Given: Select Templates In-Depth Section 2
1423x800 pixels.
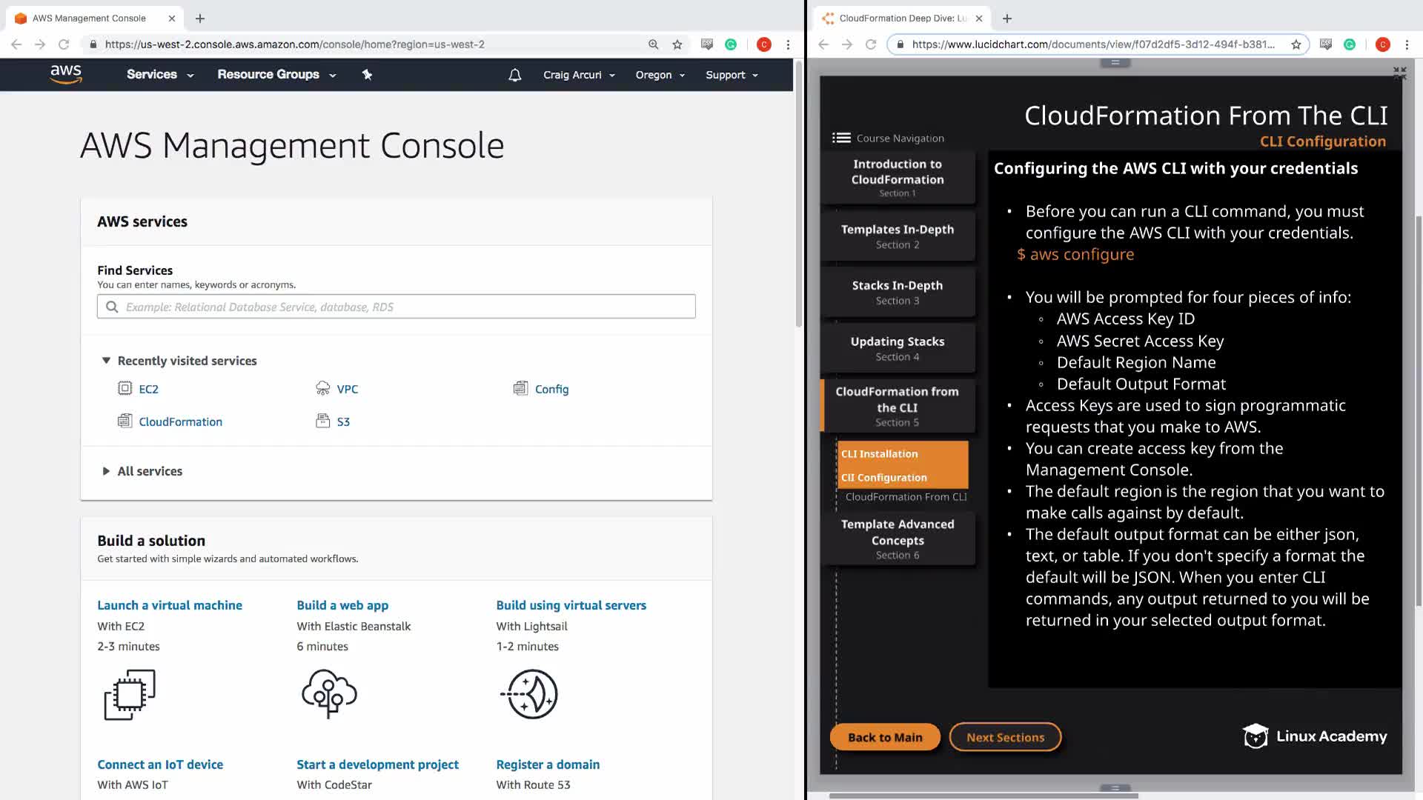Looking at the screenshot, I should click(x=897, y=236).
